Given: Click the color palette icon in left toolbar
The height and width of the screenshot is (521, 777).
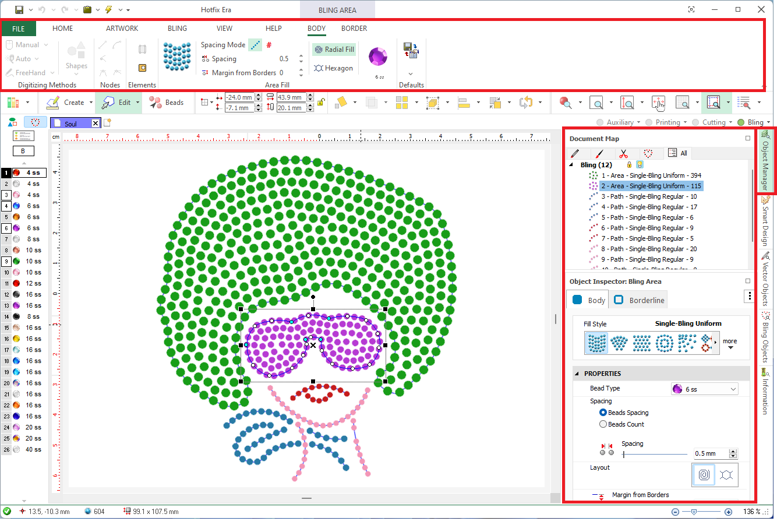Looking at the screenshot, I should coord(13,103).
